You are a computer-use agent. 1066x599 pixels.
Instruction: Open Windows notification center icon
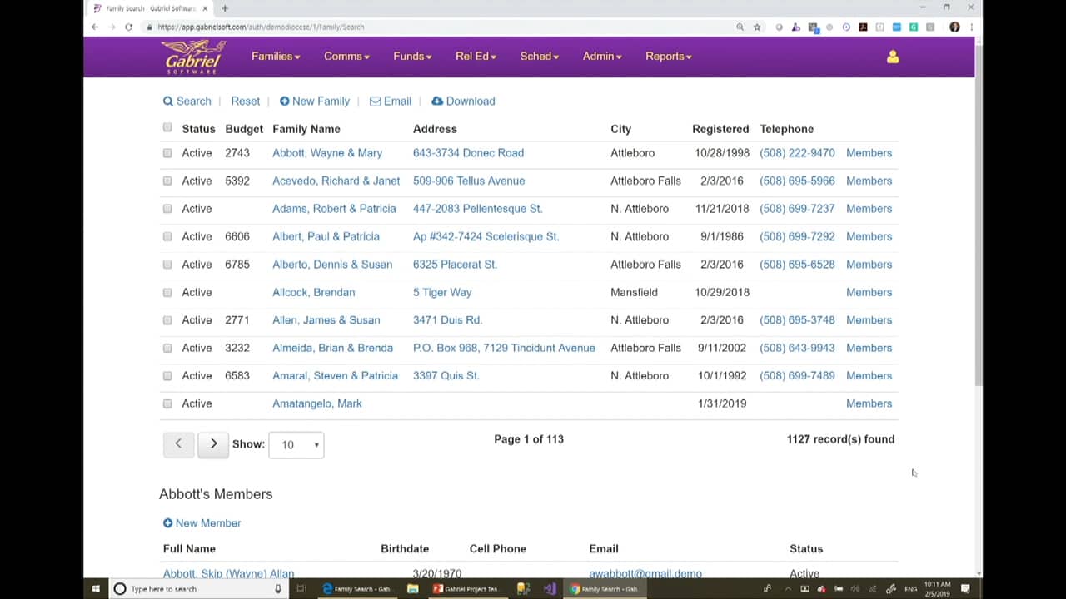[966, 588]
